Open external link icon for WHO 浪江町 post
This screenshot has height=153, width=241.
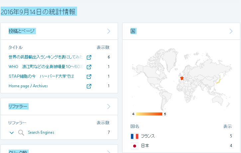(89, 67)
